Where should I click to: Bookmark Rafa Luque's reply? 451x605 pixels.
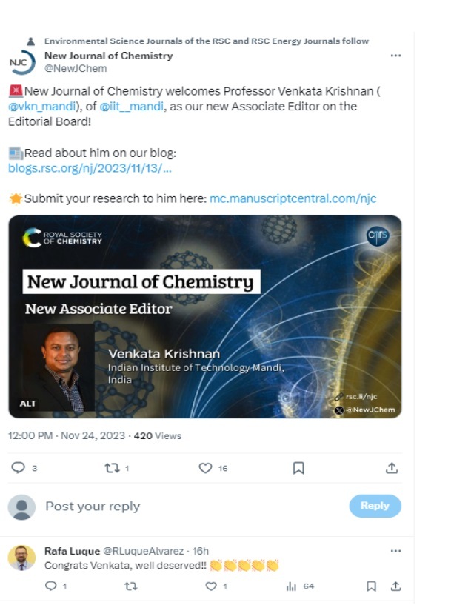[372, 586]
